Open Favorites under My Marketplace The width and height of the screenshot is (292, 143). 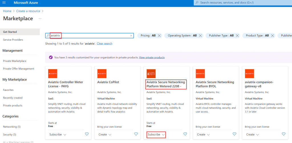8,90
